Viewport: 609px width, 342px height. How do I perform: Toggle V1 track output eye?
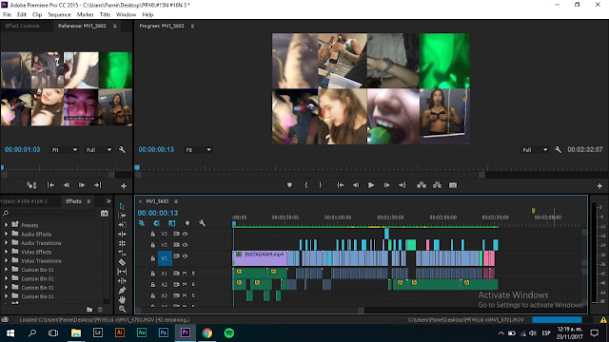tap(186, 256)
